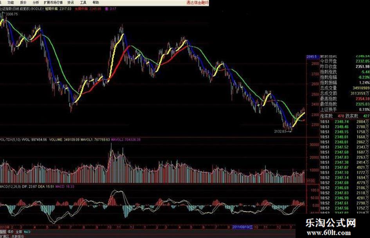
Task: Click the 2011/08/10 date marker on the timeline
Action: (243, 227)
